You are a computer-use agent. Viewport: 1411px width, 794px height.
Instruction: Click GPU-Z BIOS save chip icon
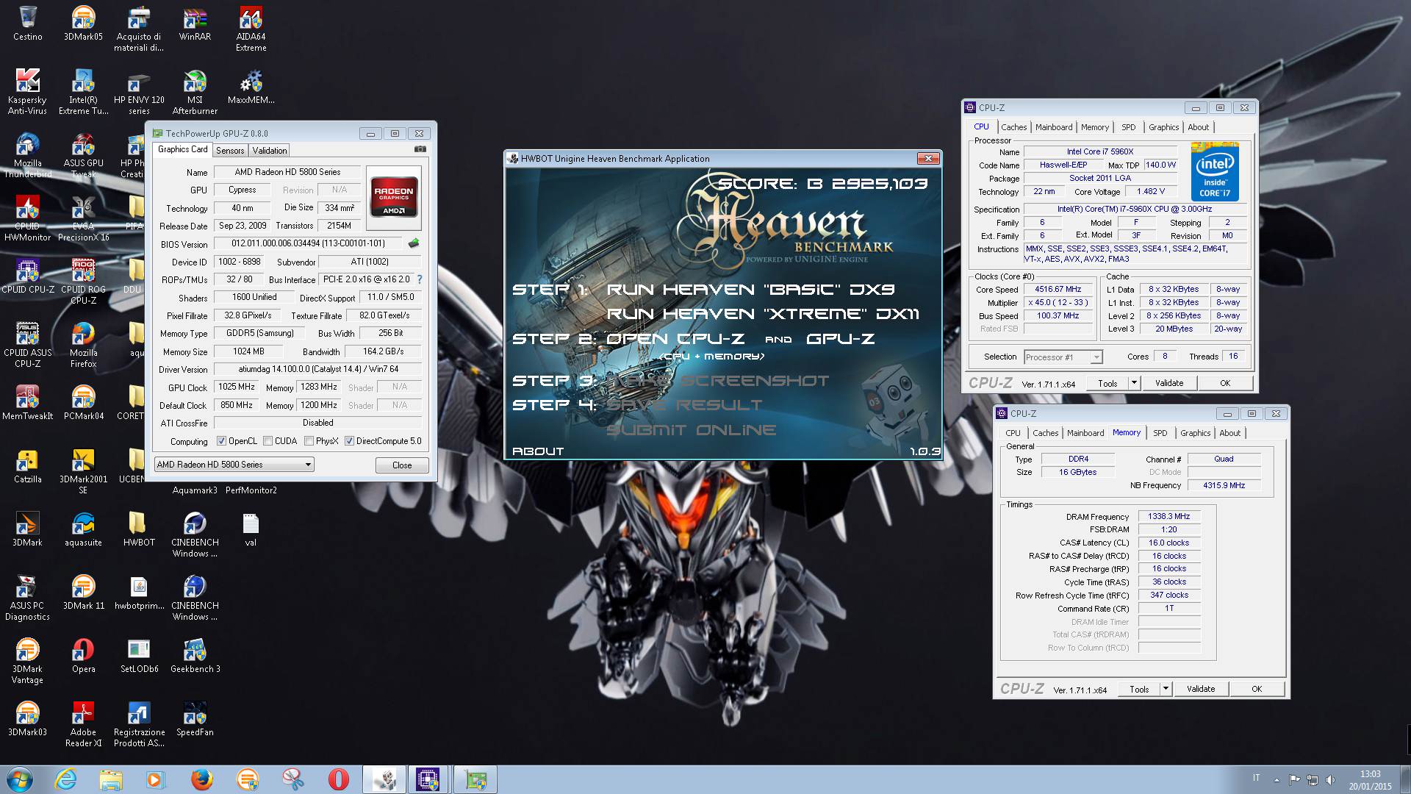click(414, 243)
